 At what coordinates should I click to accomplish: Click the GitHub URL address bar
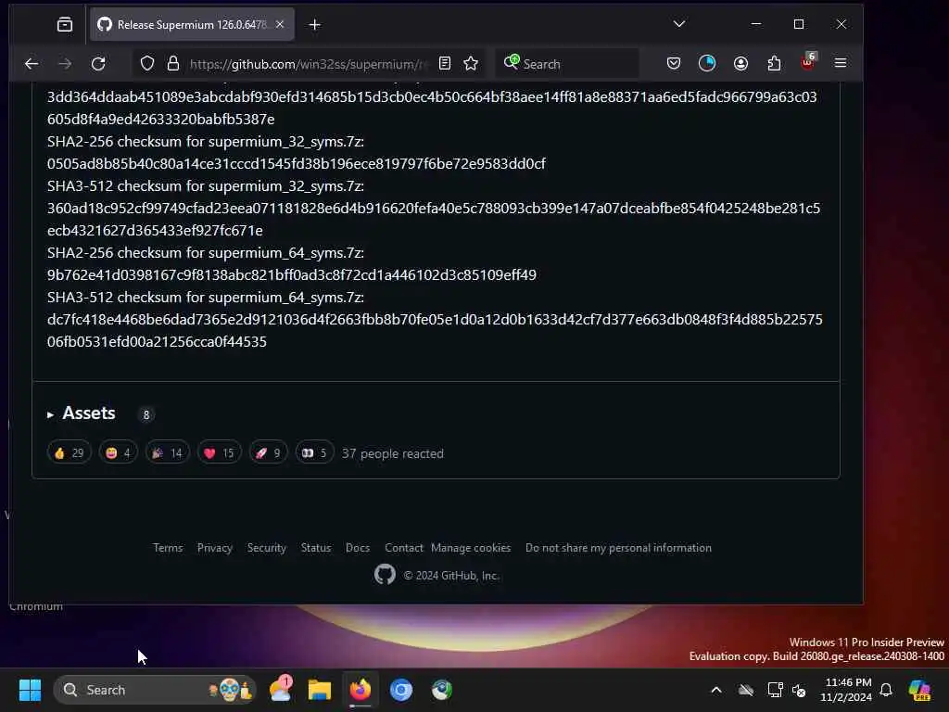click(x=309, y=64)
